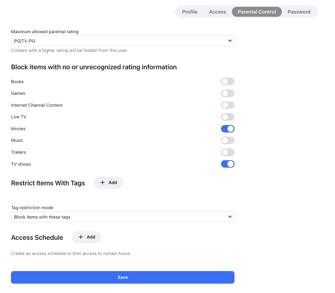Switch on the Trailers toggle

coord(227,152)
